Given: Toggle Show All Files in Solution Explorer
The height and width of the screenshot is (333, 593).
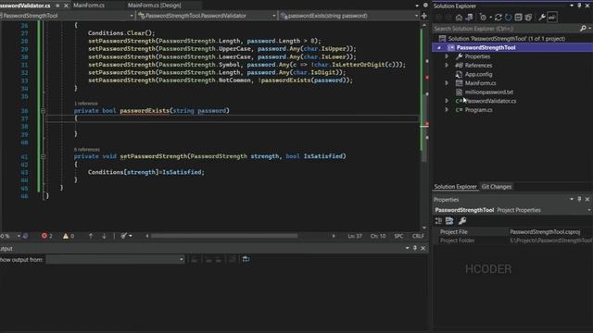Looking at the screenshot, I should pyautogui.click(x=528, y=18).
